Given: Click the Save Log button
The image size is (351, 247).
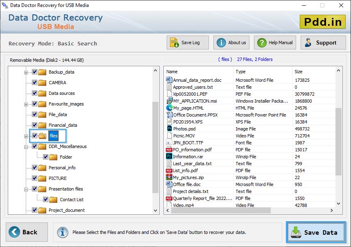Looking at the screenshot, I should pos(188,43).
